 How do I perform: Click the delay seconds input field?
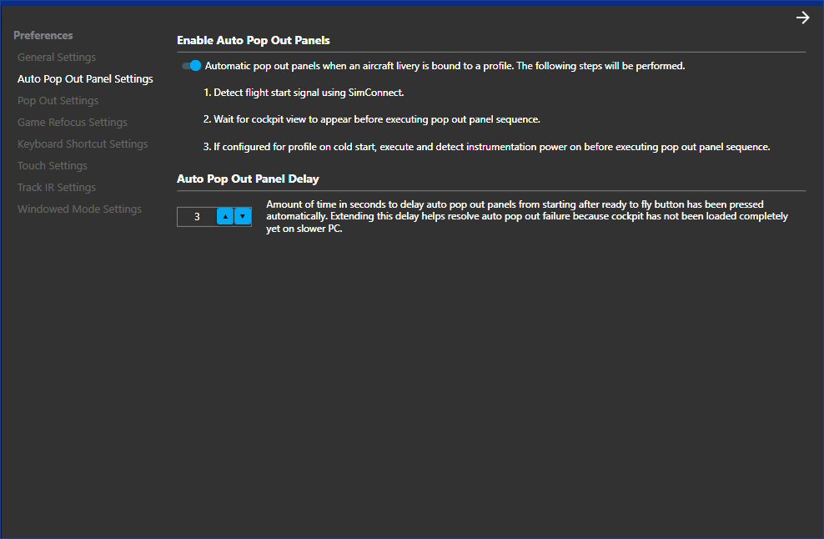pos(197,217)
